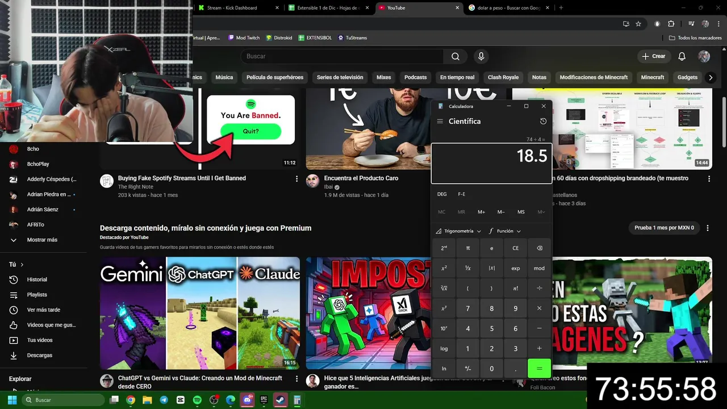Click The Right Note channel name
The width and height of the screenshot is (727, 409).
click(x=136, y=187)
